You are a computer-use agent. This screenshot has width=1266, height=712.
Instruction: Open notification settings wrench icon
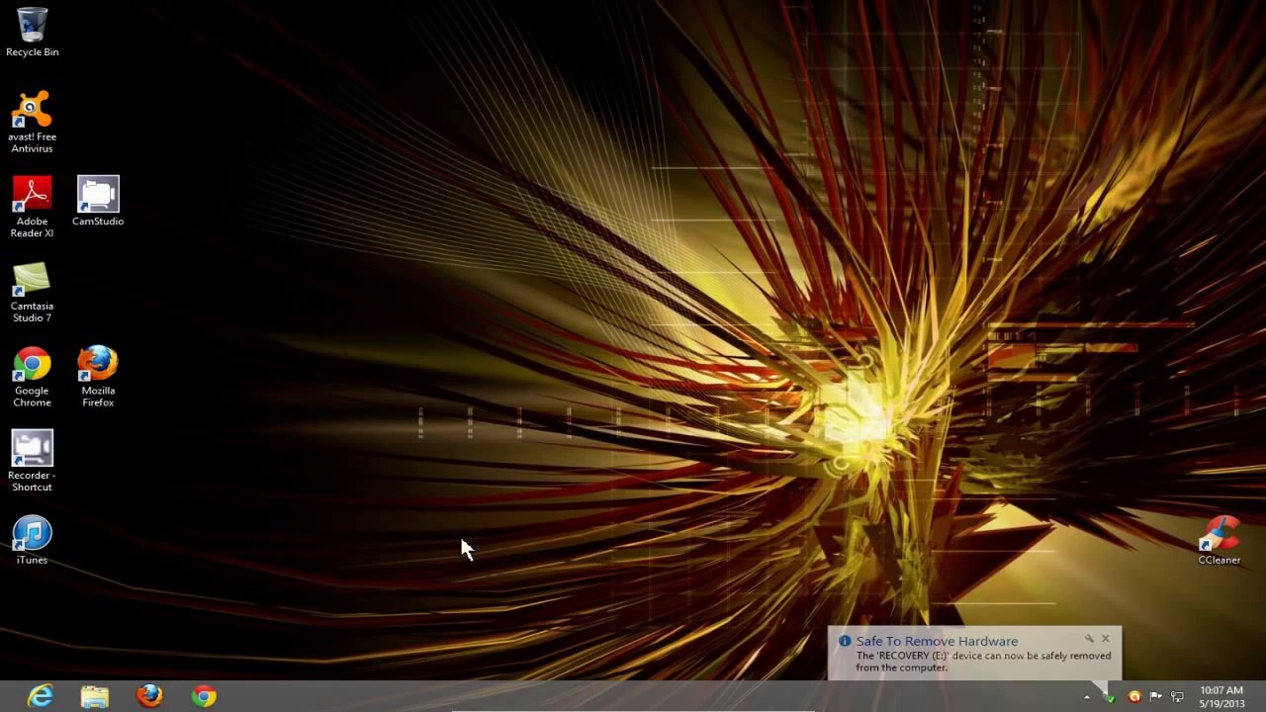pos(1089,639)
